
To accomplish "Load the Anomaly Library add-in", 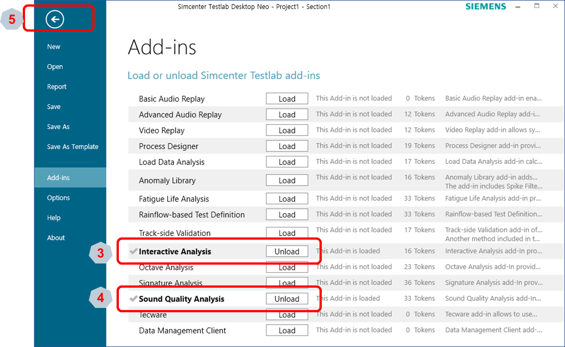I will [x=287, y=180].
